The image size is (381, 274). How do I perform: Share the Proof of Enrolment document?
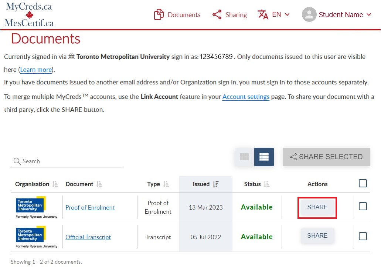pyautogui.click(x=317, y=207)
